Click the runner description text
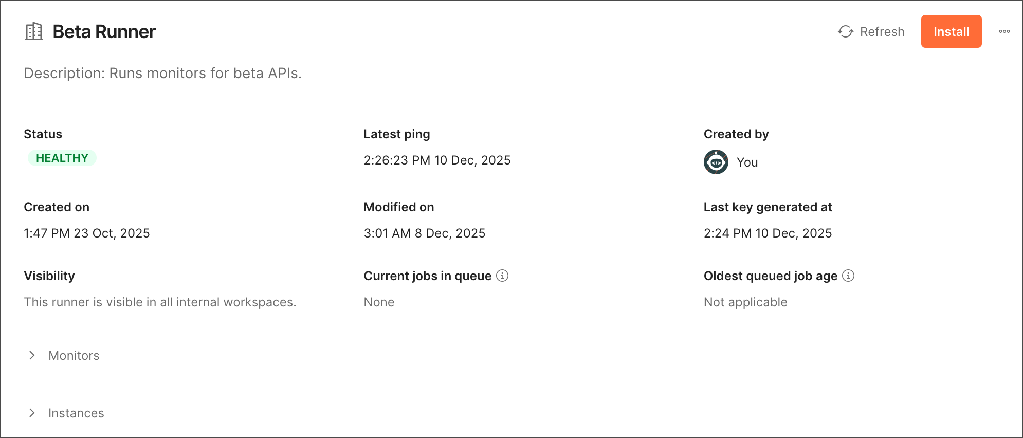Image resolution: width=1023 pixels, height=438 pixels. [x=162, y=73]
